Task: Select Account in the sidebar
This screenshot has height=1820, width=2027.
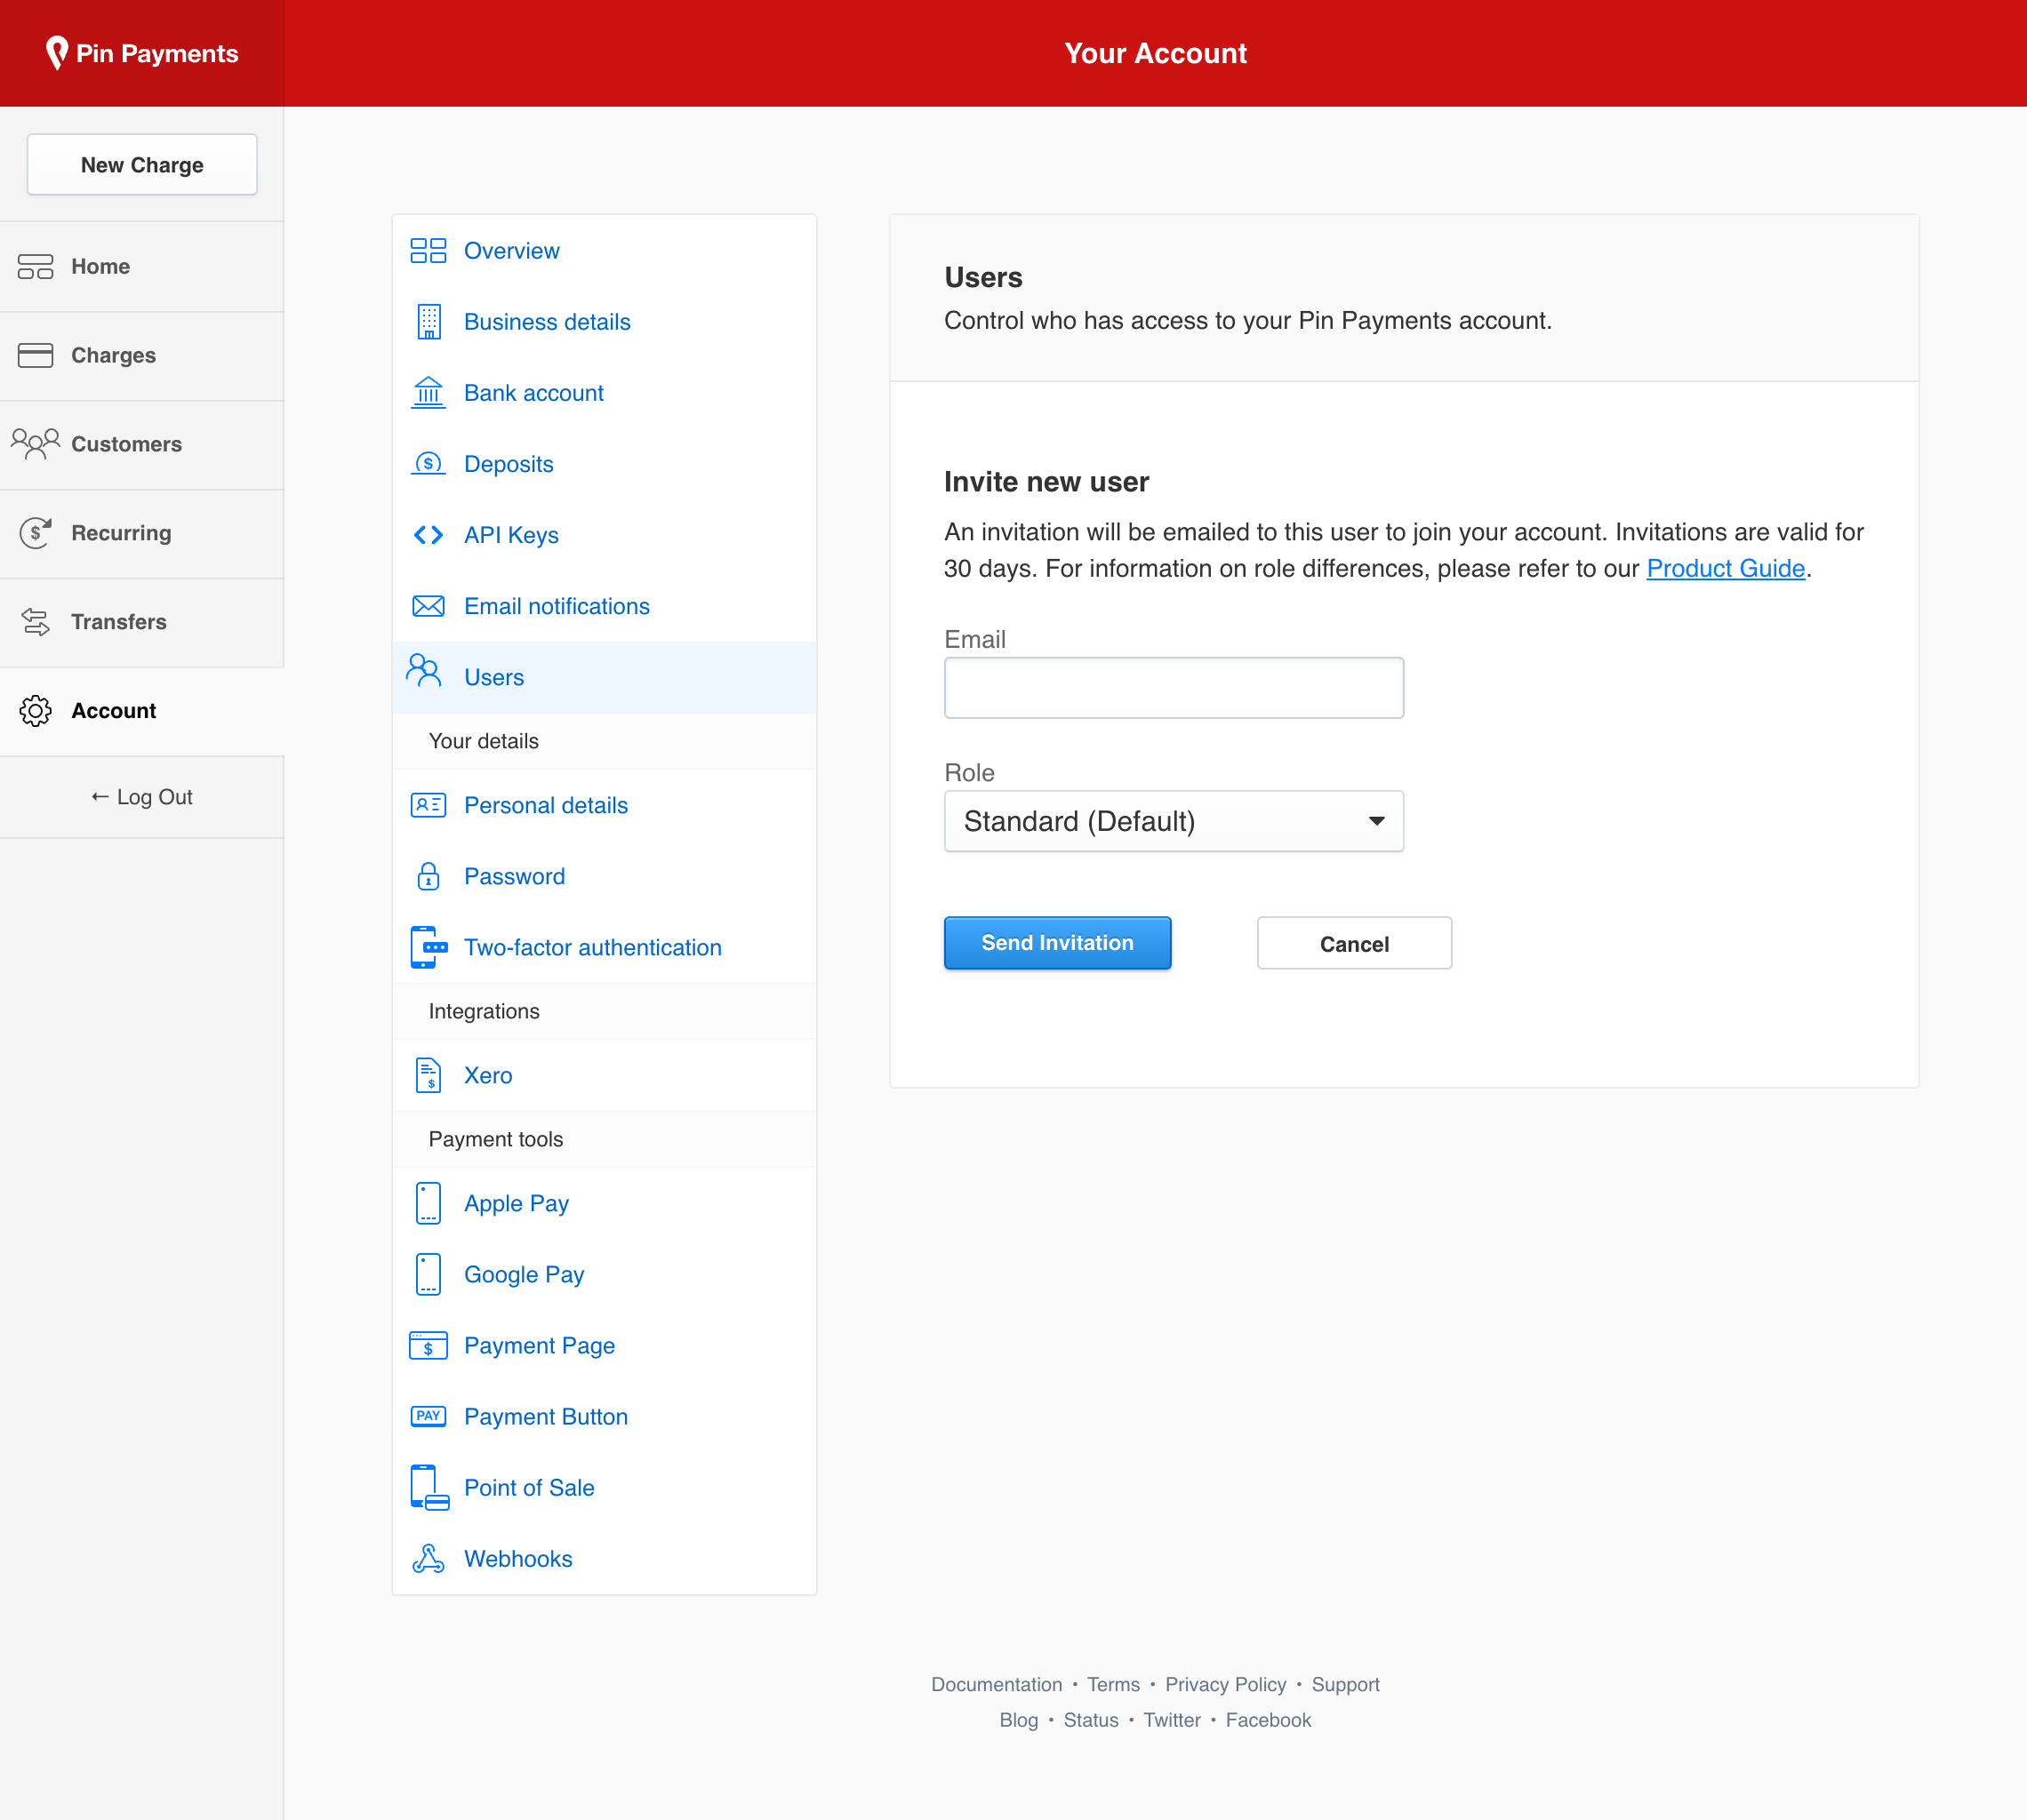Action: point(142,712)
